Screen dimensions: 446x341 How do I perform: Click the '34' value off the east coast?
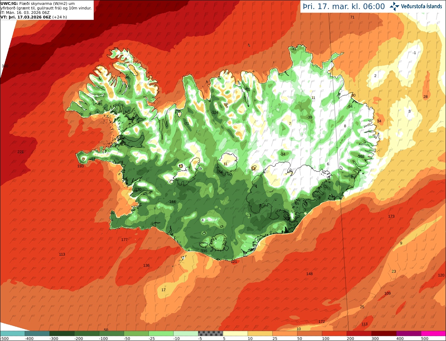pyautogui.click(x=379, y=121)
